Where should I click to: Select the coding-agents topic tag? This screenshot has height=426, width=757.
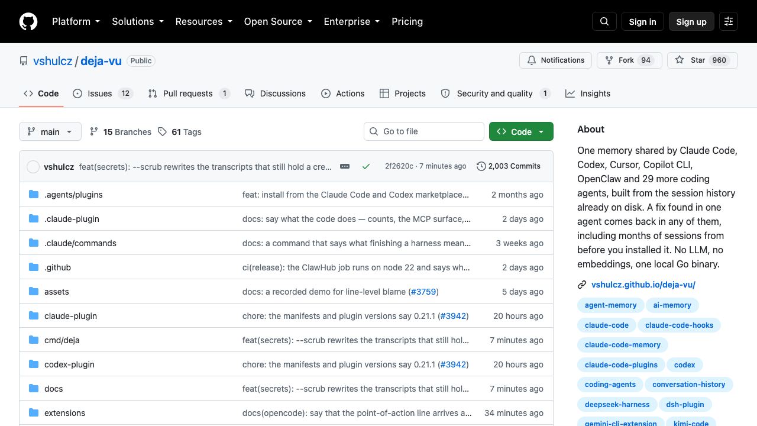click(x=610, y=385)
